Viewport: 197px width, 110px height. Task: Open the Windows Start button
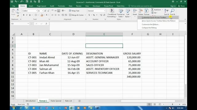(x=13, y=108)
